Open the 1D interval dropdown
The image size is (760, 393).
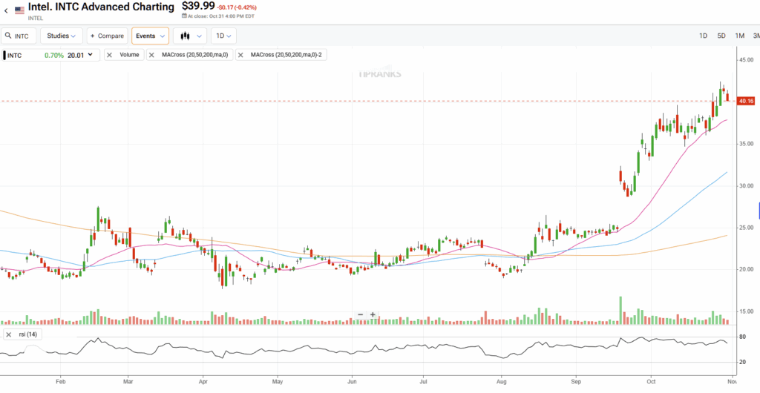point(223,36)
